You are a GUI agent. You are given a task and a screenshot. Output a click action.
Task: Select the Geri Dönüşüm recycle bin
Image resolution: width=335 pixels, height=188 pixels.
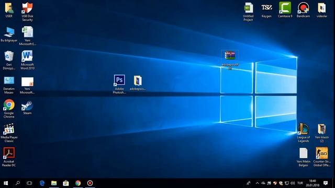point(9,60)
